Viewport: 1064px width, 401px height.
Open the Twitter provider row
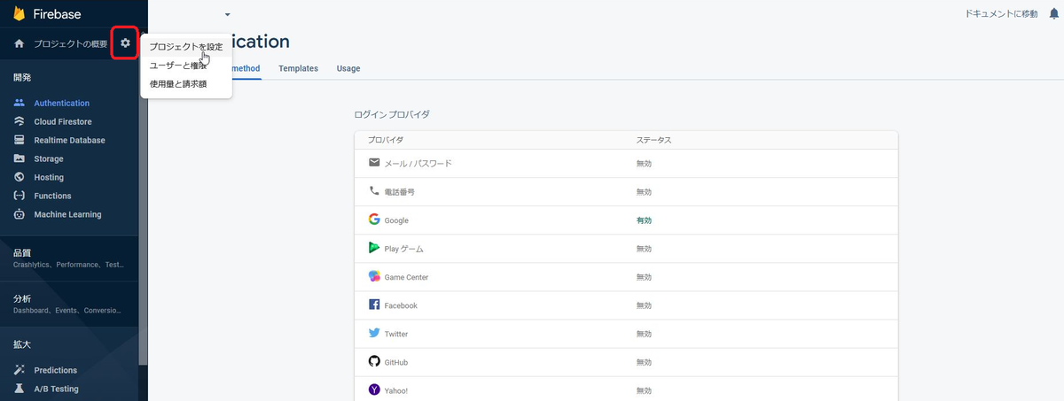pos(626,333)
